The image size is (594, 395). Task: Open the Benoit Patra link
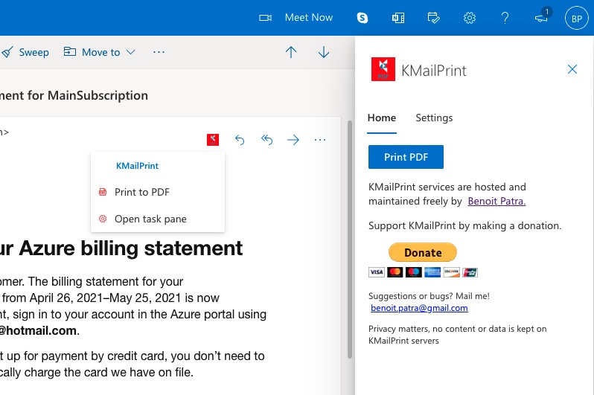tap(496, 201)
